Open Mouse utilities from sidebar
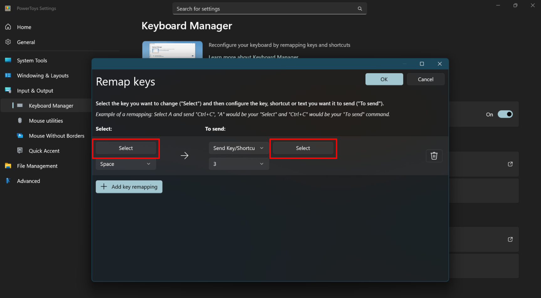This screenshot has height=298, width=541. click(46, 121)
